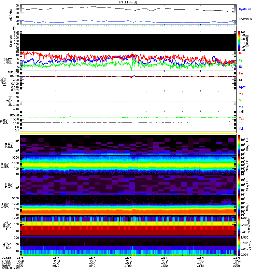
Task: Click the 2140 time tick label
Action: 200,266
